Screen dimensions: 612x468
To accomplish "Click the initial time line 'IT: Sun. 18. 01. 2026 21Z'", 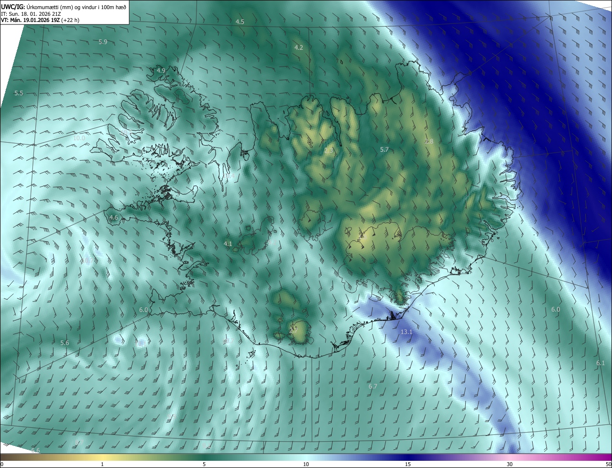I will tap(31, 14).
